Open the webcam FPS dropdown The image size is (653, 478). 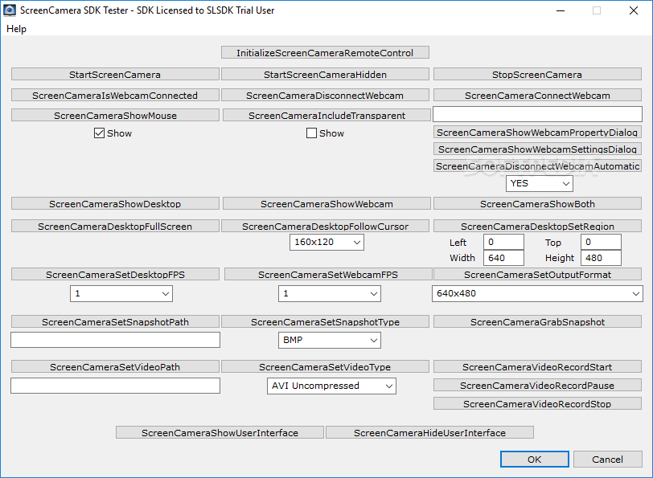click(x=330, y=294)
